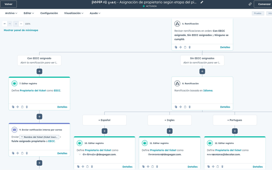
Task: Move the step 11 Editar registro action
Action: [148, 167]
